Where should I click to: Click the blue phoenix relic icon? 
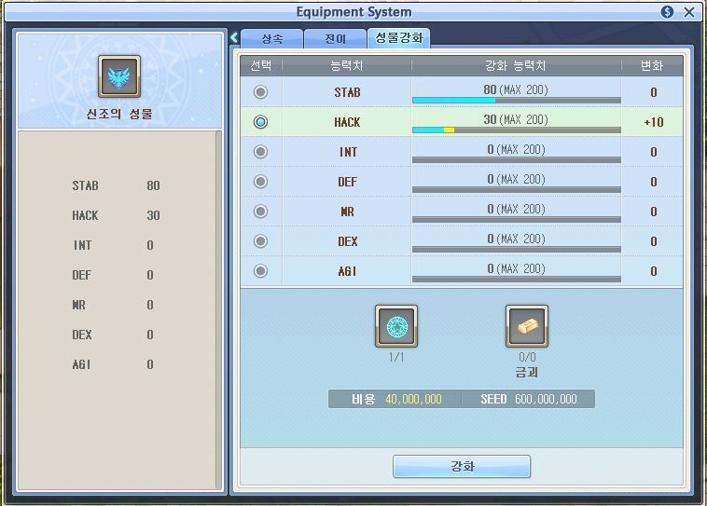[x=119, y=76]
